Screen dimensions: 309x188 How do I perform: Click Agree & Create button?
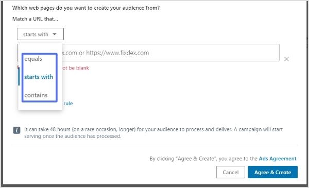point(272,172)
